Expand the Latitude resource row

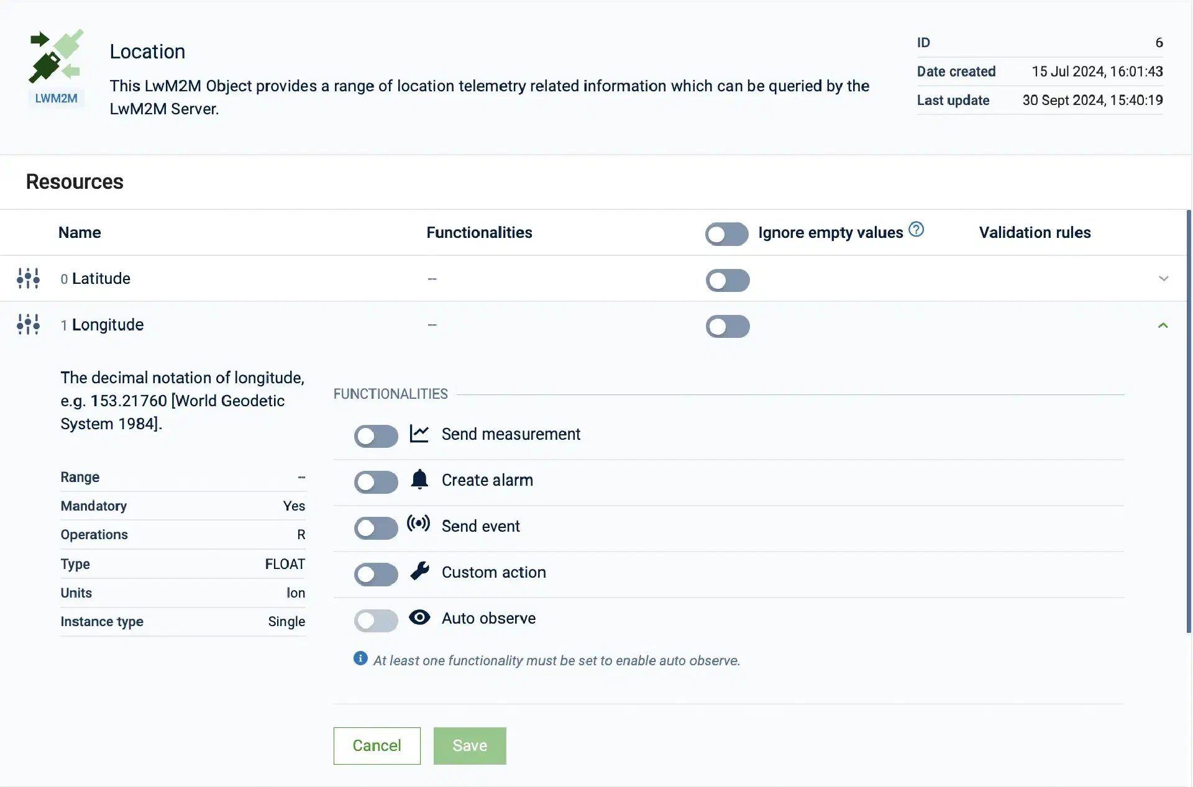1163,279
